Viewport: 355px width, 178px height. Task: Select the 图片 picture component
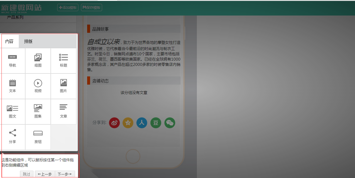point(64,86)
